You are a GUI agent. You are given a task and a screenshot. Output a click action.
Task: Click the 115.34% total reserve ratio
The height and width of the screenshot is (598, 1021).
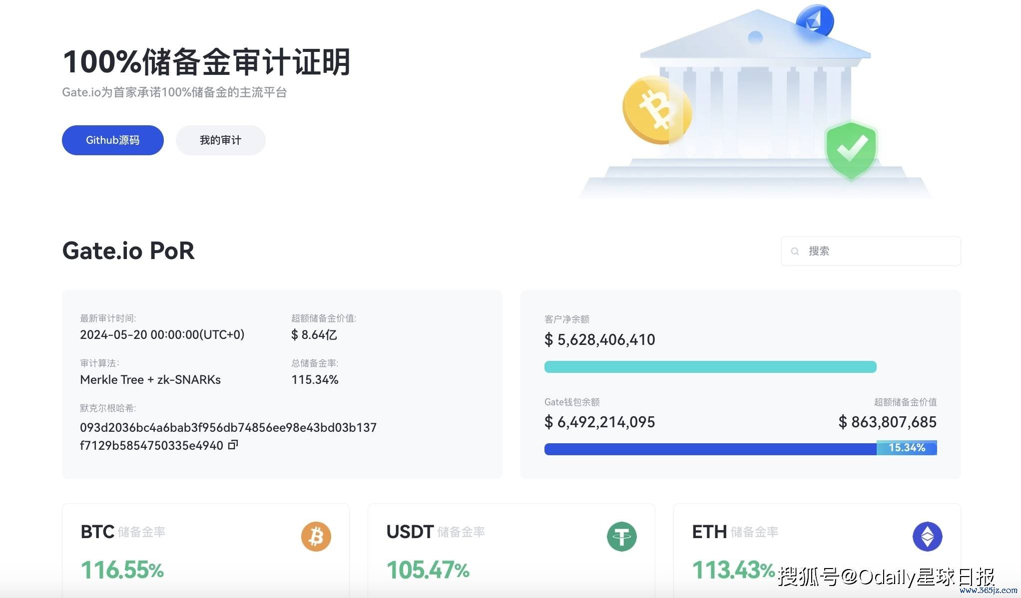click(315, 380)
